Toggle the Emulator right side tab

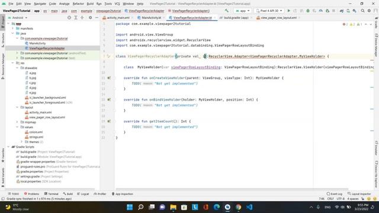click(377, 148)
